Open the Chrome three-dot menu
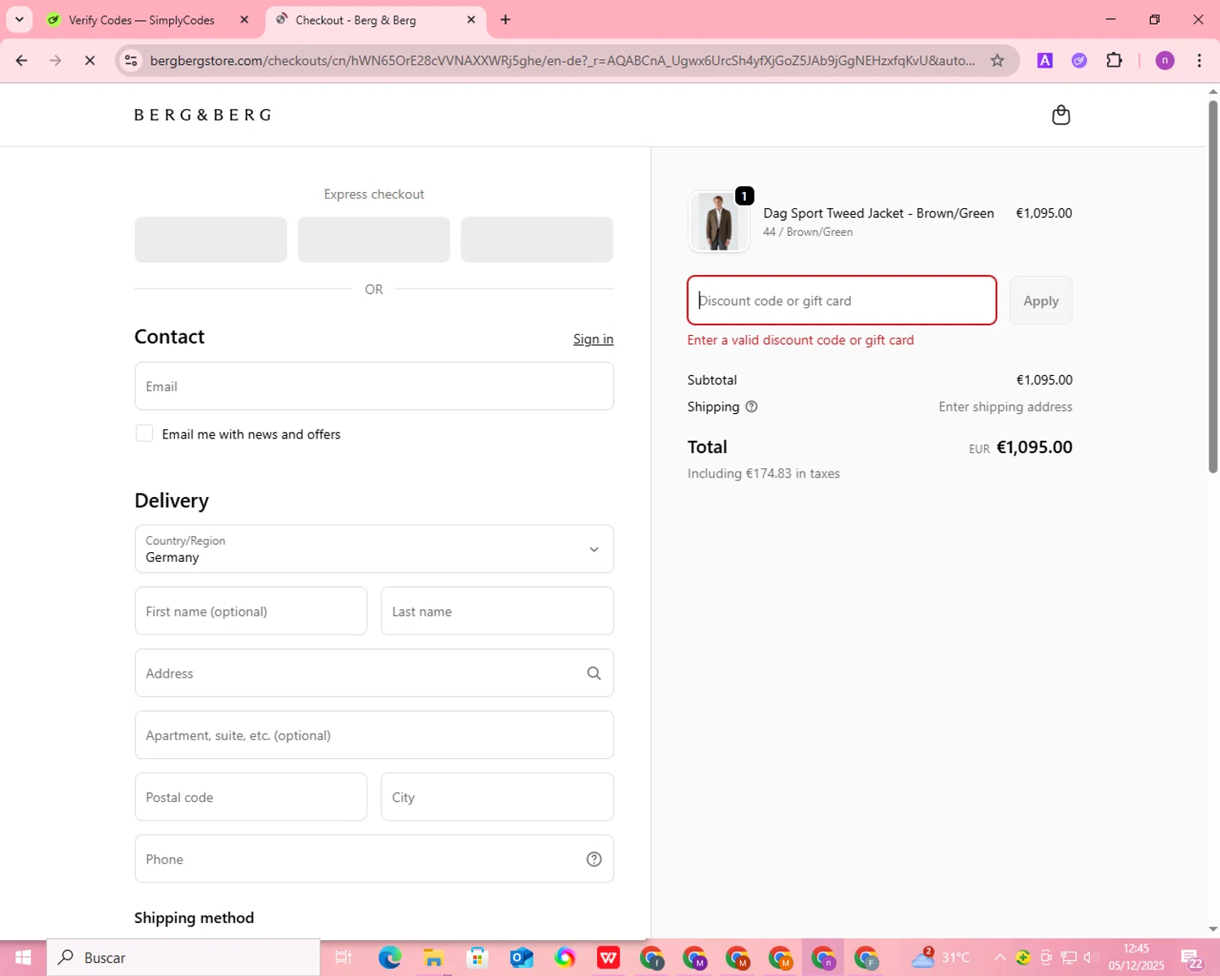This screenshot has width=1220, height=976. point(1199,60)
